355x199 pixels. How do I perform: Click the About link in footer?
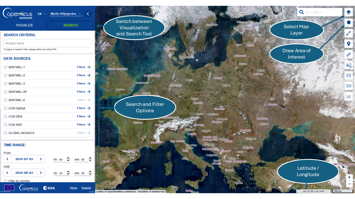[x=73, y=188]
